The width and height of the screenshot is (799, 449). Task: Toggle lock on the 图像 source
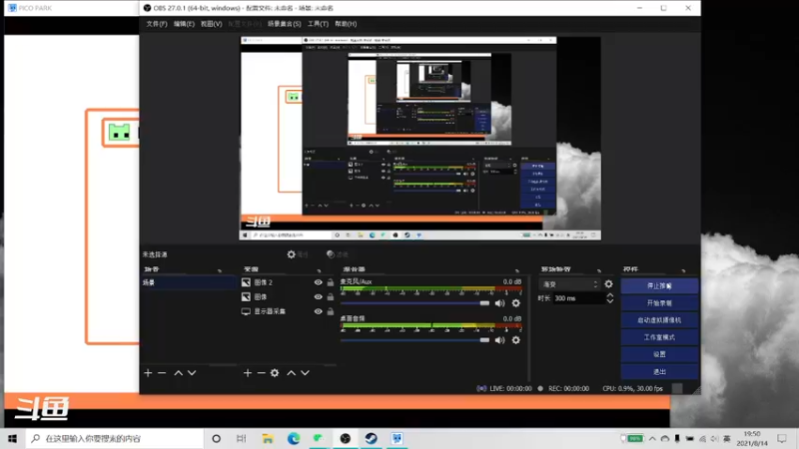(x=331, y=296)
